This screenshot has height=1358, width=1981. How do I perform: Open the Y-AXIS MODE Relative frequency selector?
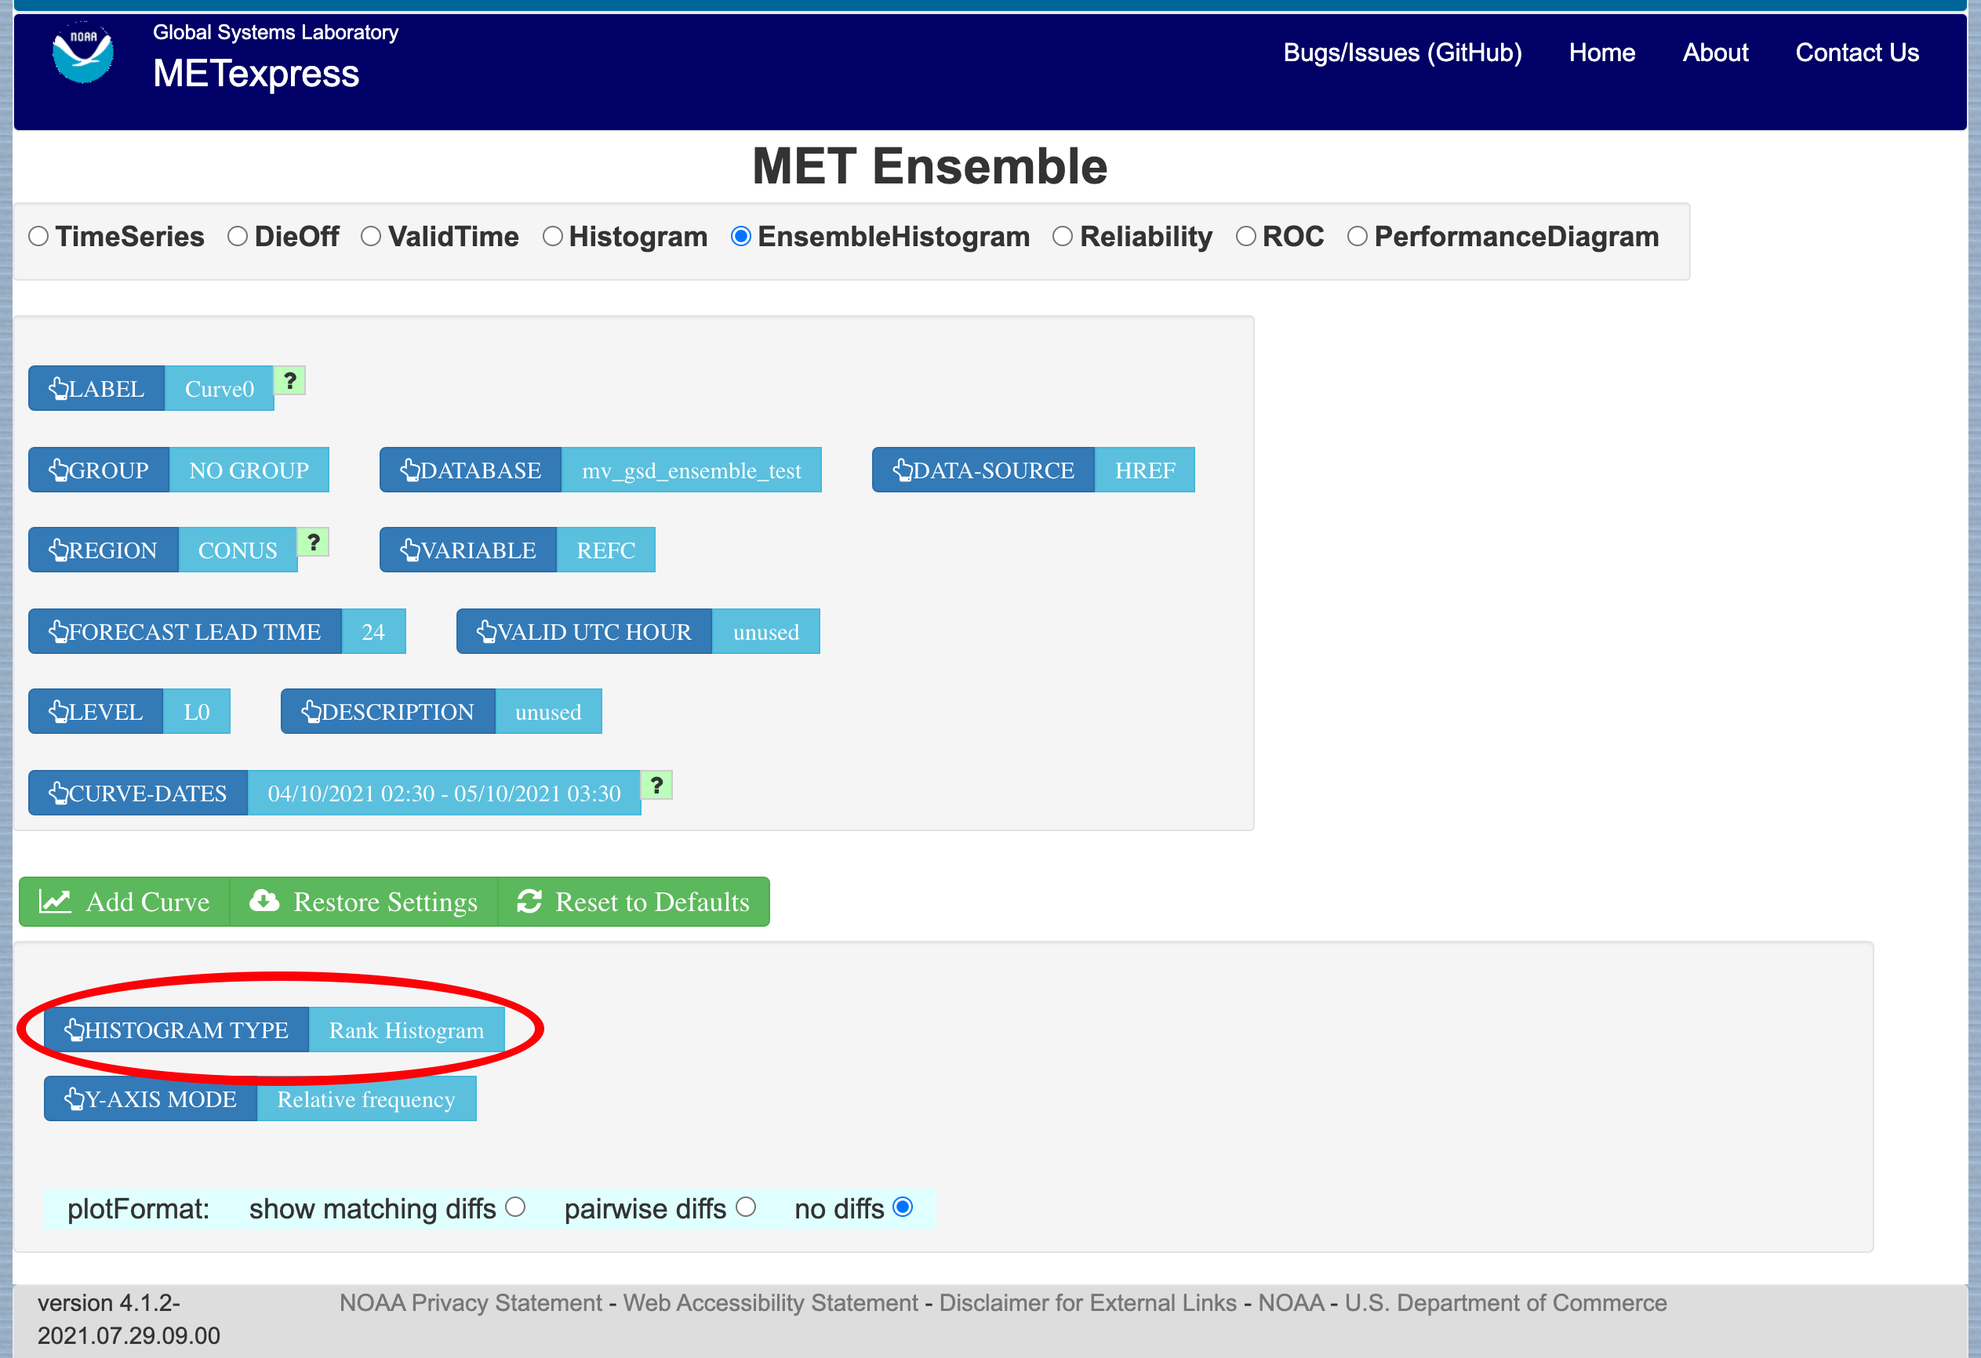[x=260, y=1098]
